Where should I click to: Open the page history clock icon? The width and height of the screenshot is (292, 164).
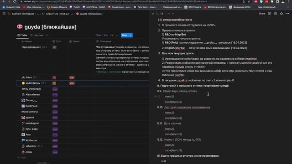[276, 14]
